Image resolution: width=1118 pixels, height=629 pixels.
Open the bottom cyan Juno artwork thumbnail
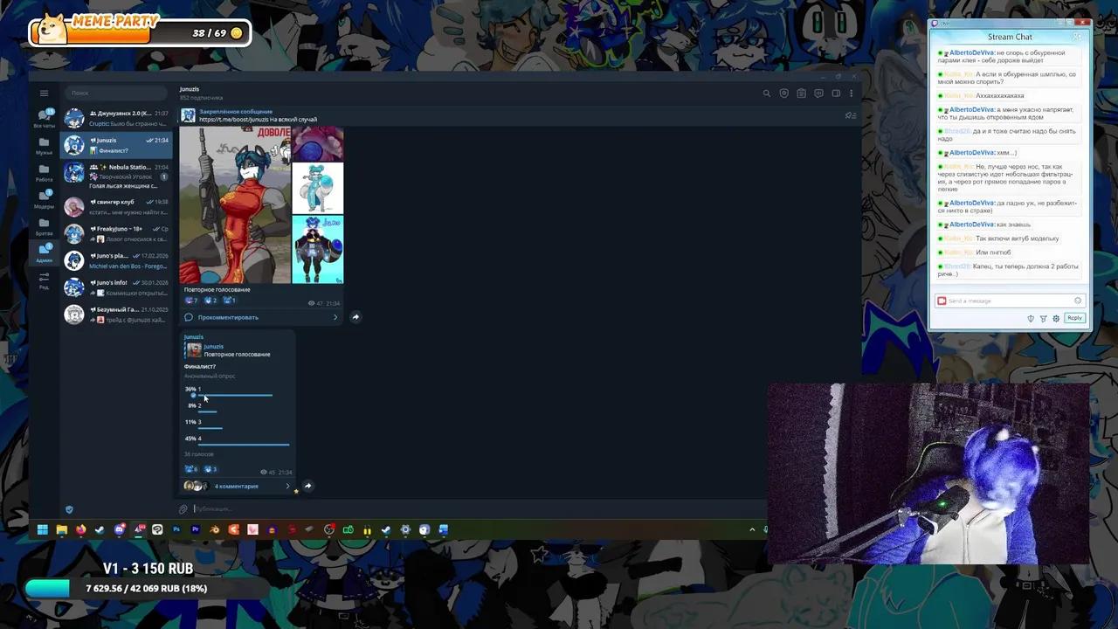click(318, 249)
